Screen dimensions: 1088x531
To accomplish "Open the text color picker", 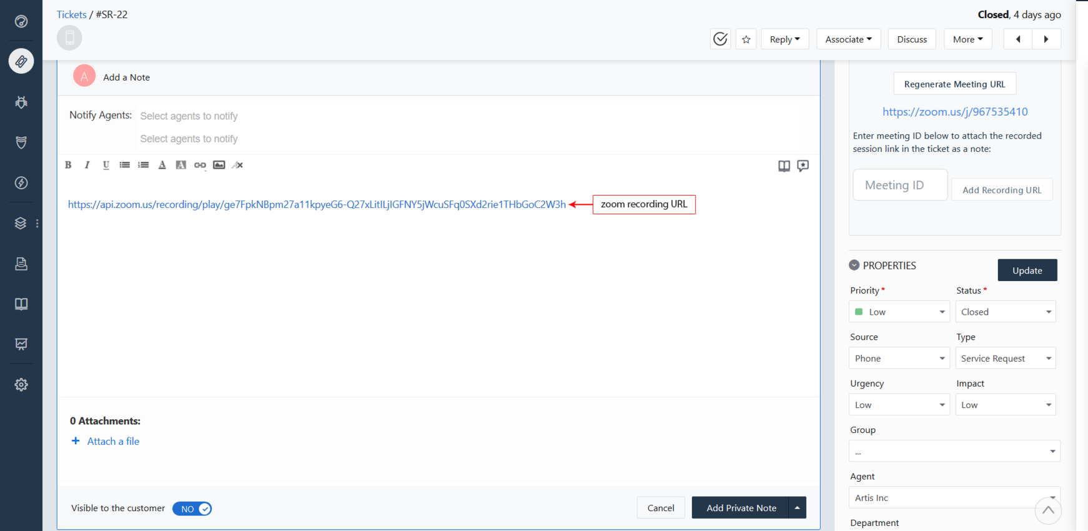I will [162, 165].
